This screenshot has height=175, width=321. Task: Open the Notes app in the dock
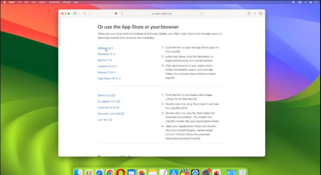[x=153, y=173]
